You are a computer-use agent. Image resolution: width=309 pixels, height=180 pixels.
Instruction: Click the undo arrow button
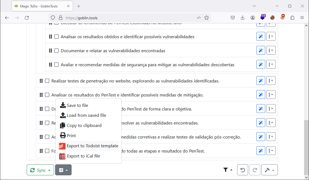[243, 170]
